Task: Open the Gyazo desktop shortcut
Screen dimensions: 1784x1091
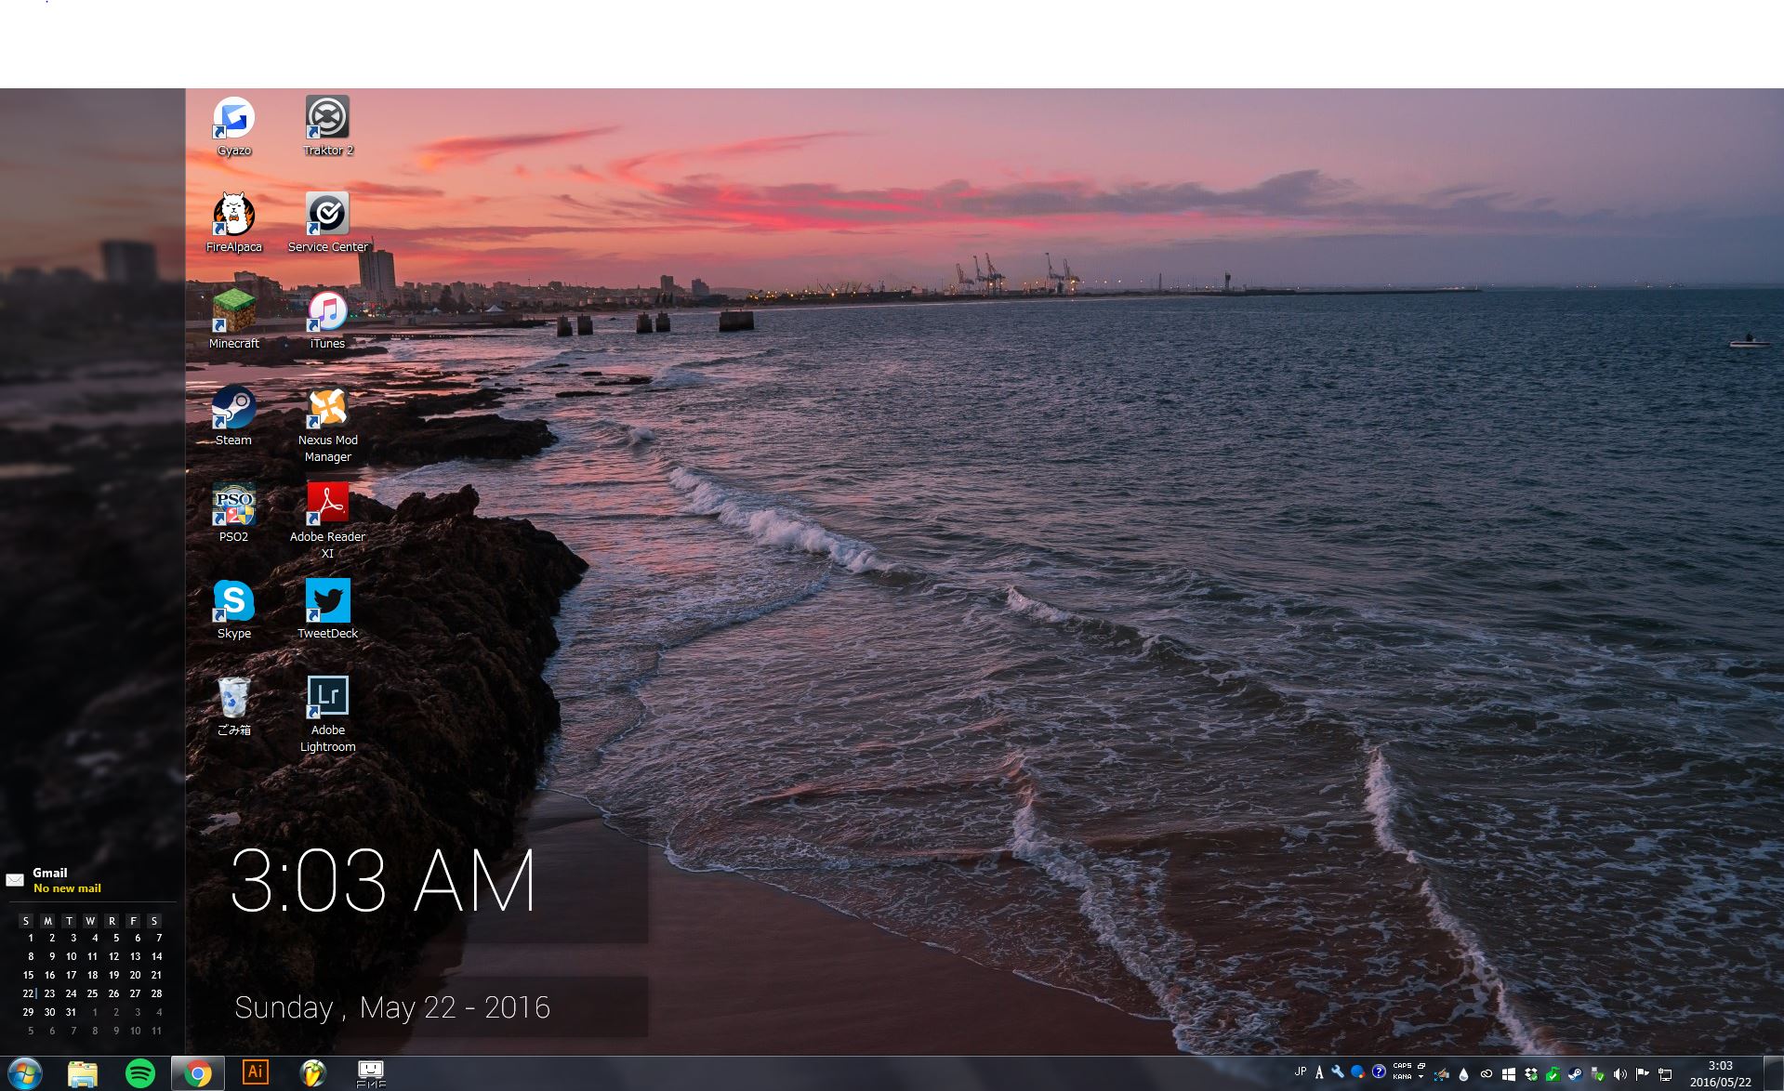Action: pos(233,120)
